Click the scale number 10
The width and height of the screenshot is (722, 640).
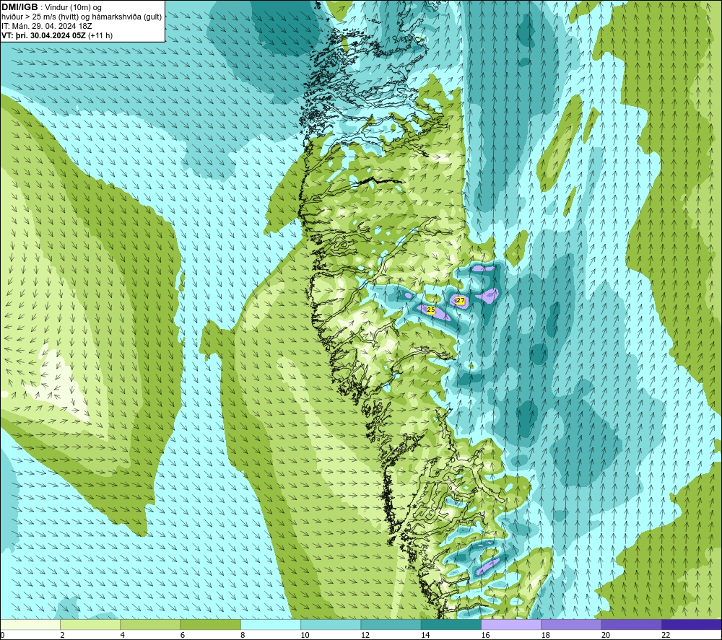coord(305,635)
